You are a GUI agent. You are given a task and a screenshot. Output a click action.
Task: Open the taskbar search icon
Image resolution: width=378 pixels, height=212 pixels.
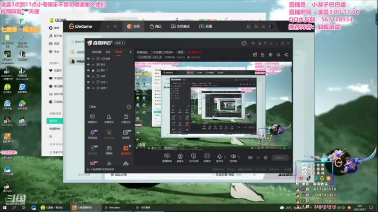point(14,207)
